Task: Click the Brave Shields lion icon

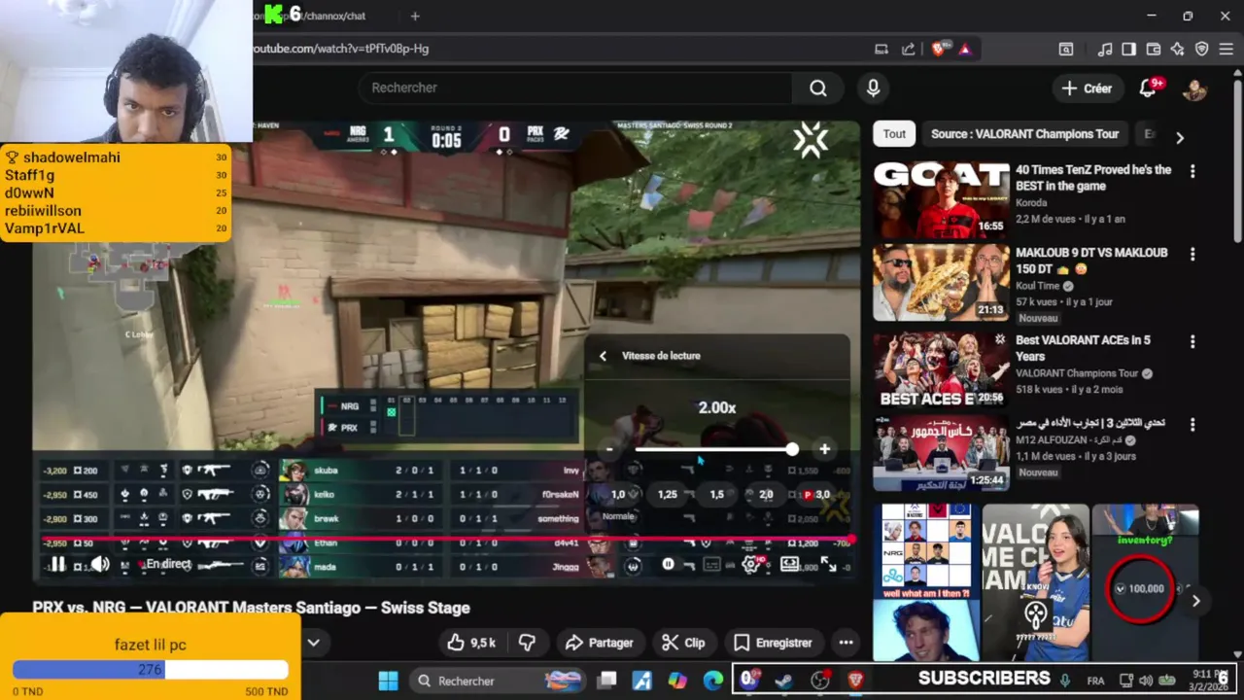Action: [x=938, y=49]
